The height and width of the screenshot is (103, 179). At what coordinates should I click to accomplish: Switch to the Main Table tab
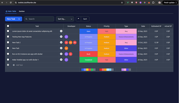tap(11, 11)
